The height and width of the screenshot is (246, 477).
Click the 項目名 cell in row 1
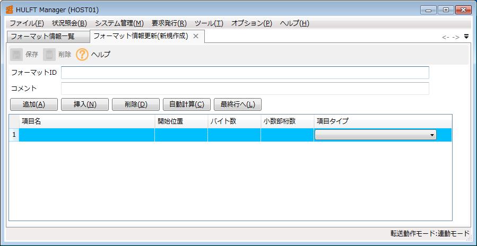[87, 135]
